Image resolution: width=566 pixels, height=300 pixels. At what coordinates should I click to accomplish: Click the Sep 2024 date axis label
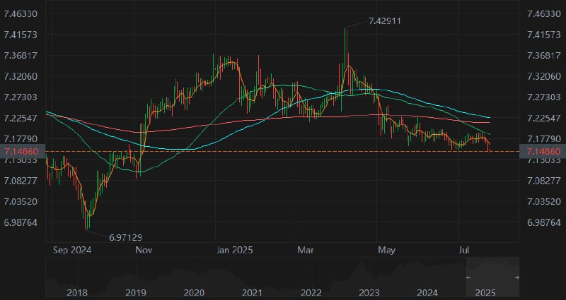[72, 250]
